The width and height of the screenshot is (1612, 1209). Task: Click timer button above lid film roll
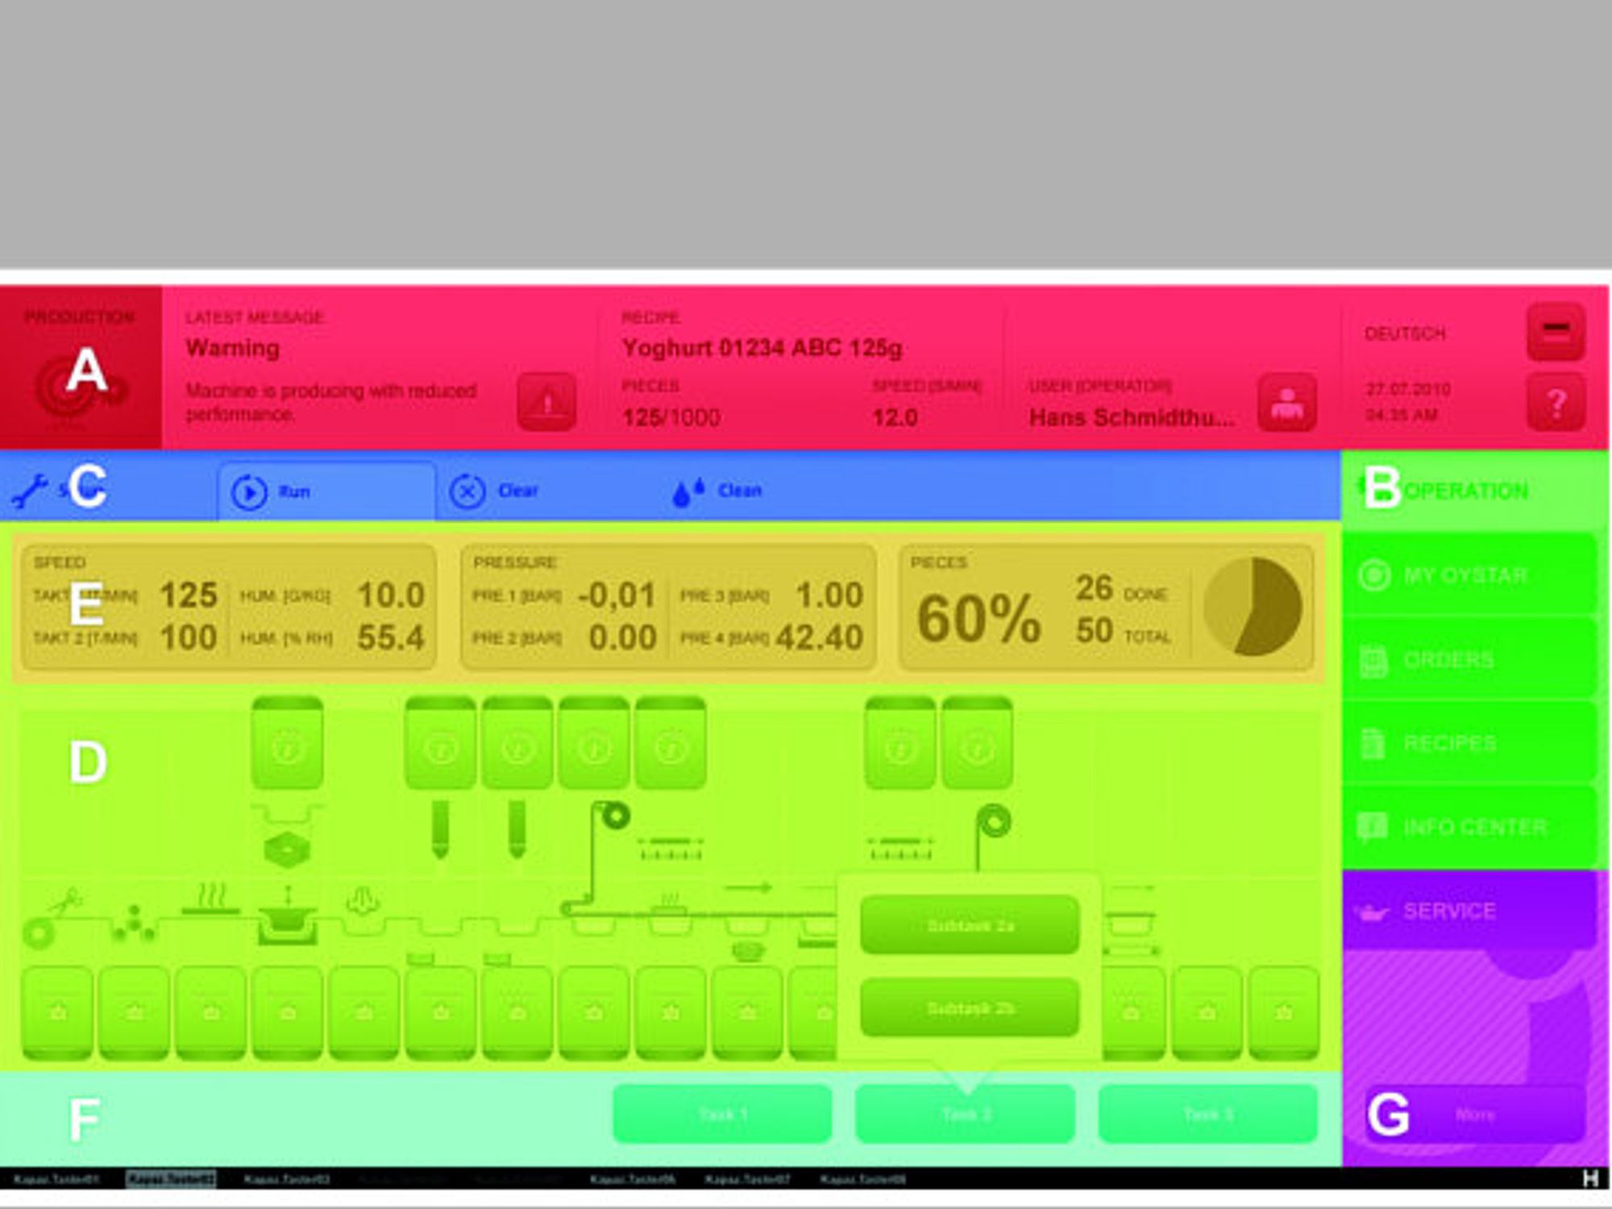pos(593,743)
